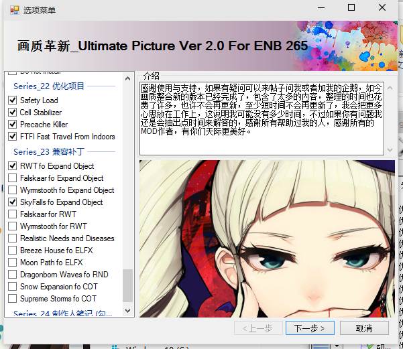Click inside the 介绍 description text box
The height and width of the screenshot is (349, 403).
262,119
